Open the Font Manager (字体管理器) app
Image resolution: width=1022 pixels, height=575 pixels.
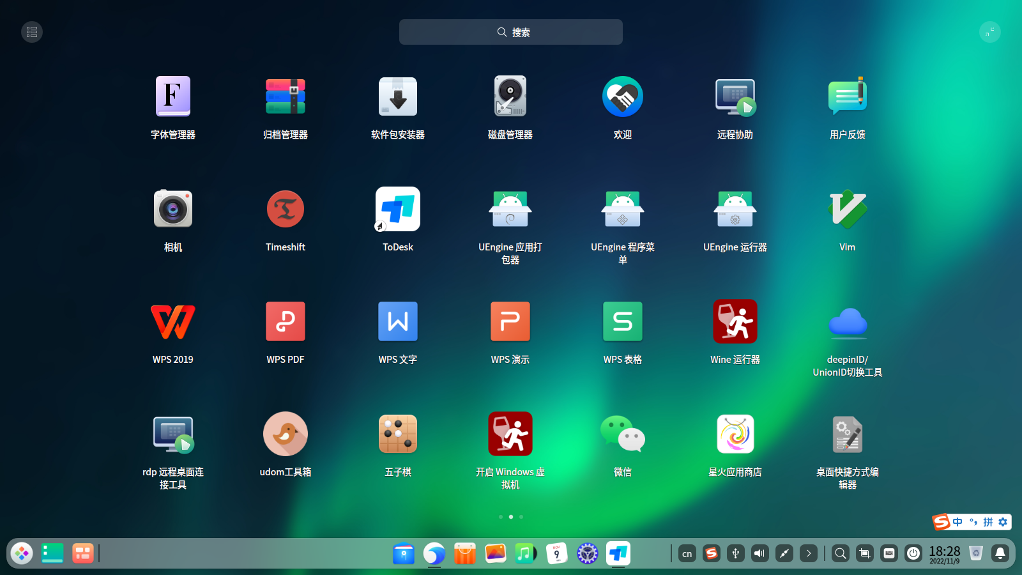[x=173, y=96]
